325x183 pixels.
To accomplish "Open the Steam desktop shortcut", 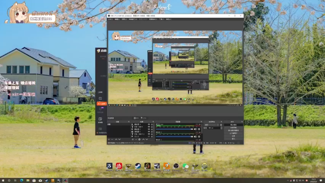I will point(138,166).
